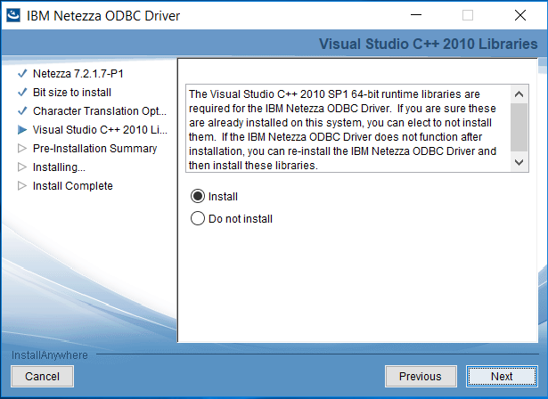Viewport: 548px width, 399px height.
Task: Click the IBM Netezza installer title bar icon
Action: pos(14,15)
